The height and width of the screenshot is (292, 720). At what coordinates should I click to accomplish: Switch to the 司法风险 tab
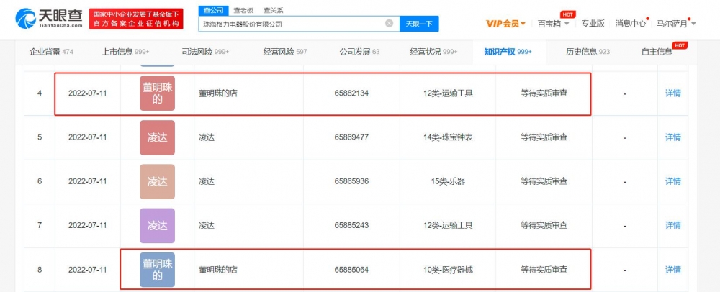tap(205, 52)
